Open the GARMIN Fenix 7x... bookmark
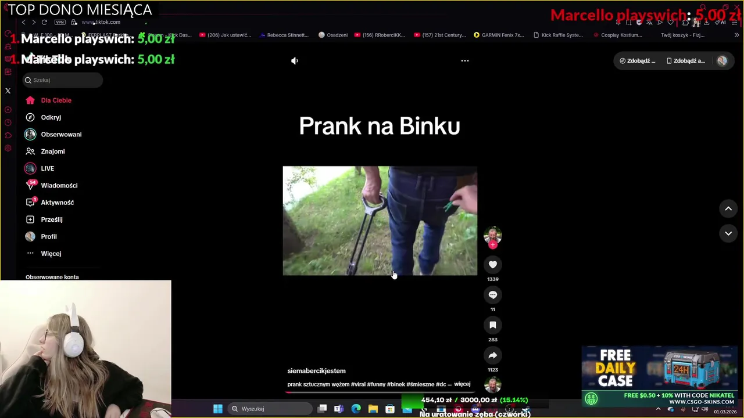Screen dimensions: 744x418 [499, 35]
